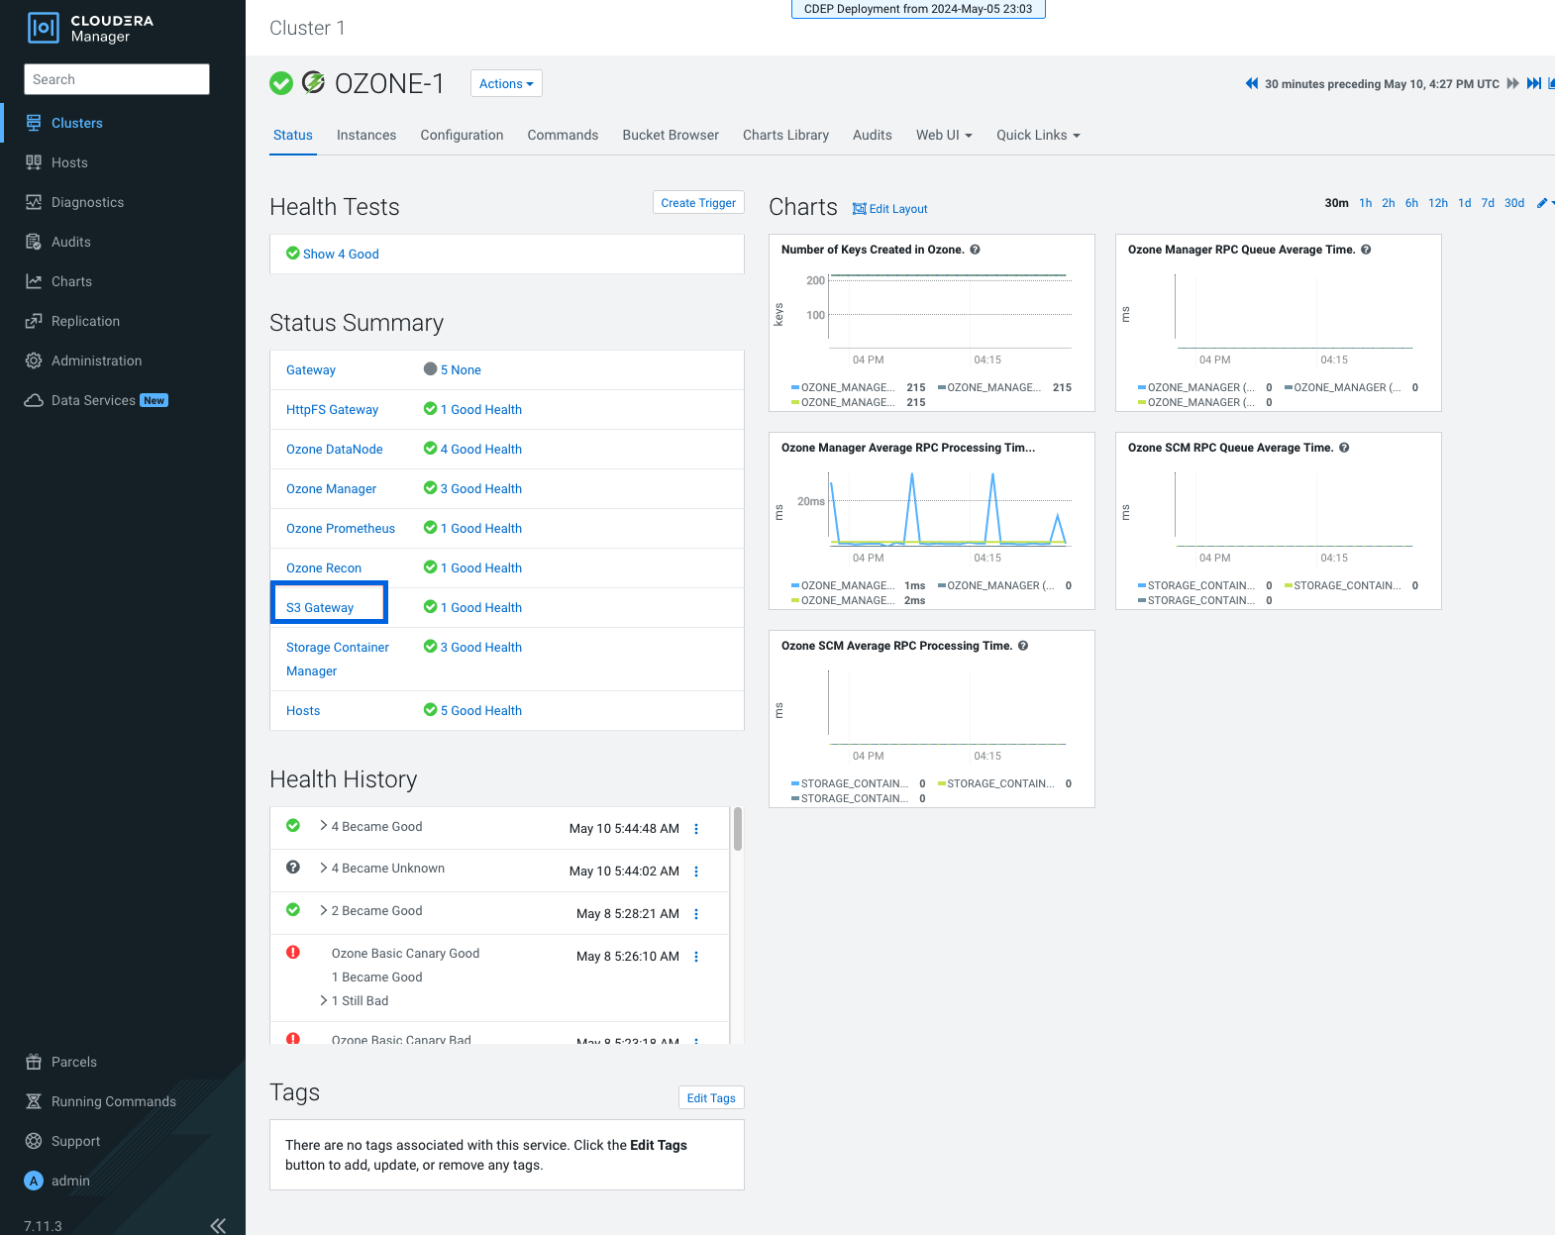1555x1235 pixels.
Task: Jump back in time with rewind arrows
Action: 1251,84
